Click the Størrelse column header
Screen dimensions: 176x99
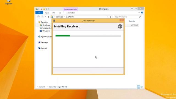pyautogui.click(x=132, y=21)
